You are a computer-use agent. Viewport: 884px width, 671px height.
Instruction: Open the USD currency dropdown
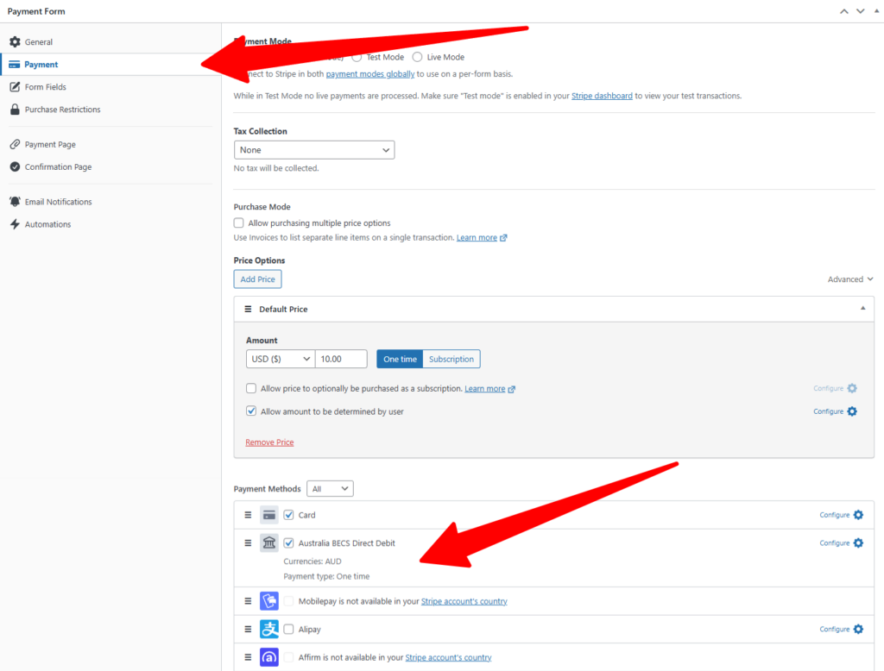pyautogui.click(x=281, y=359)
